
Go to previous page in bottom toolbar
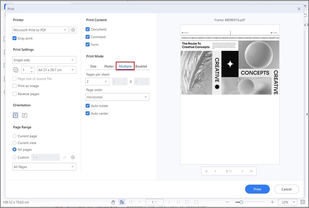[x=140, y=202]
